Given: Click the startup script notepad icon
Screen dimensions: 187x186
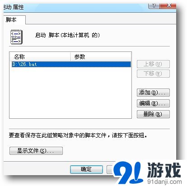Looking at the screenshot, I should pyautogui.click(x=17, y=37).
